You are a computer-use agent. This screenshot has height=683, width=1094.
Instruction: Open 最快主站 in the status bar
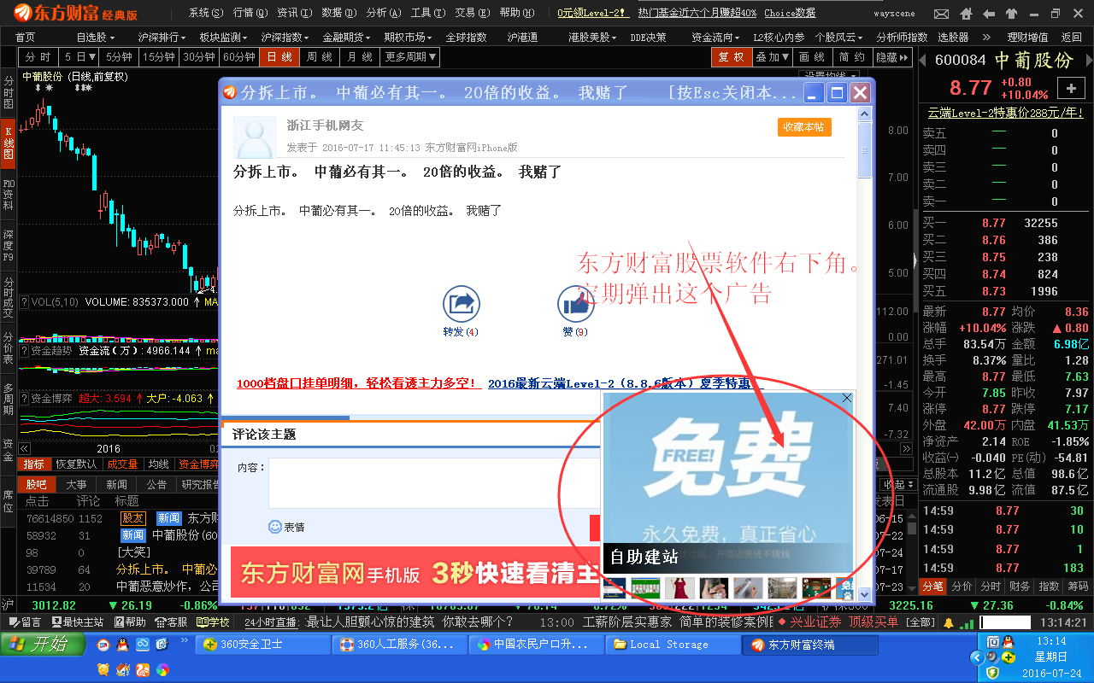[79, 622]
